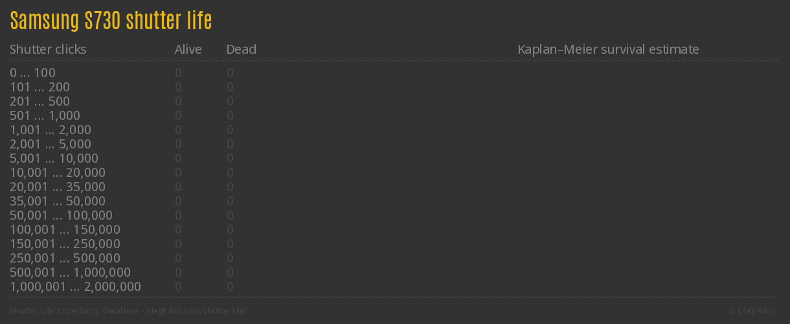Click the Dead column header
The height and width of the screenshot is (324, 790).
click(x=241, y=49)
